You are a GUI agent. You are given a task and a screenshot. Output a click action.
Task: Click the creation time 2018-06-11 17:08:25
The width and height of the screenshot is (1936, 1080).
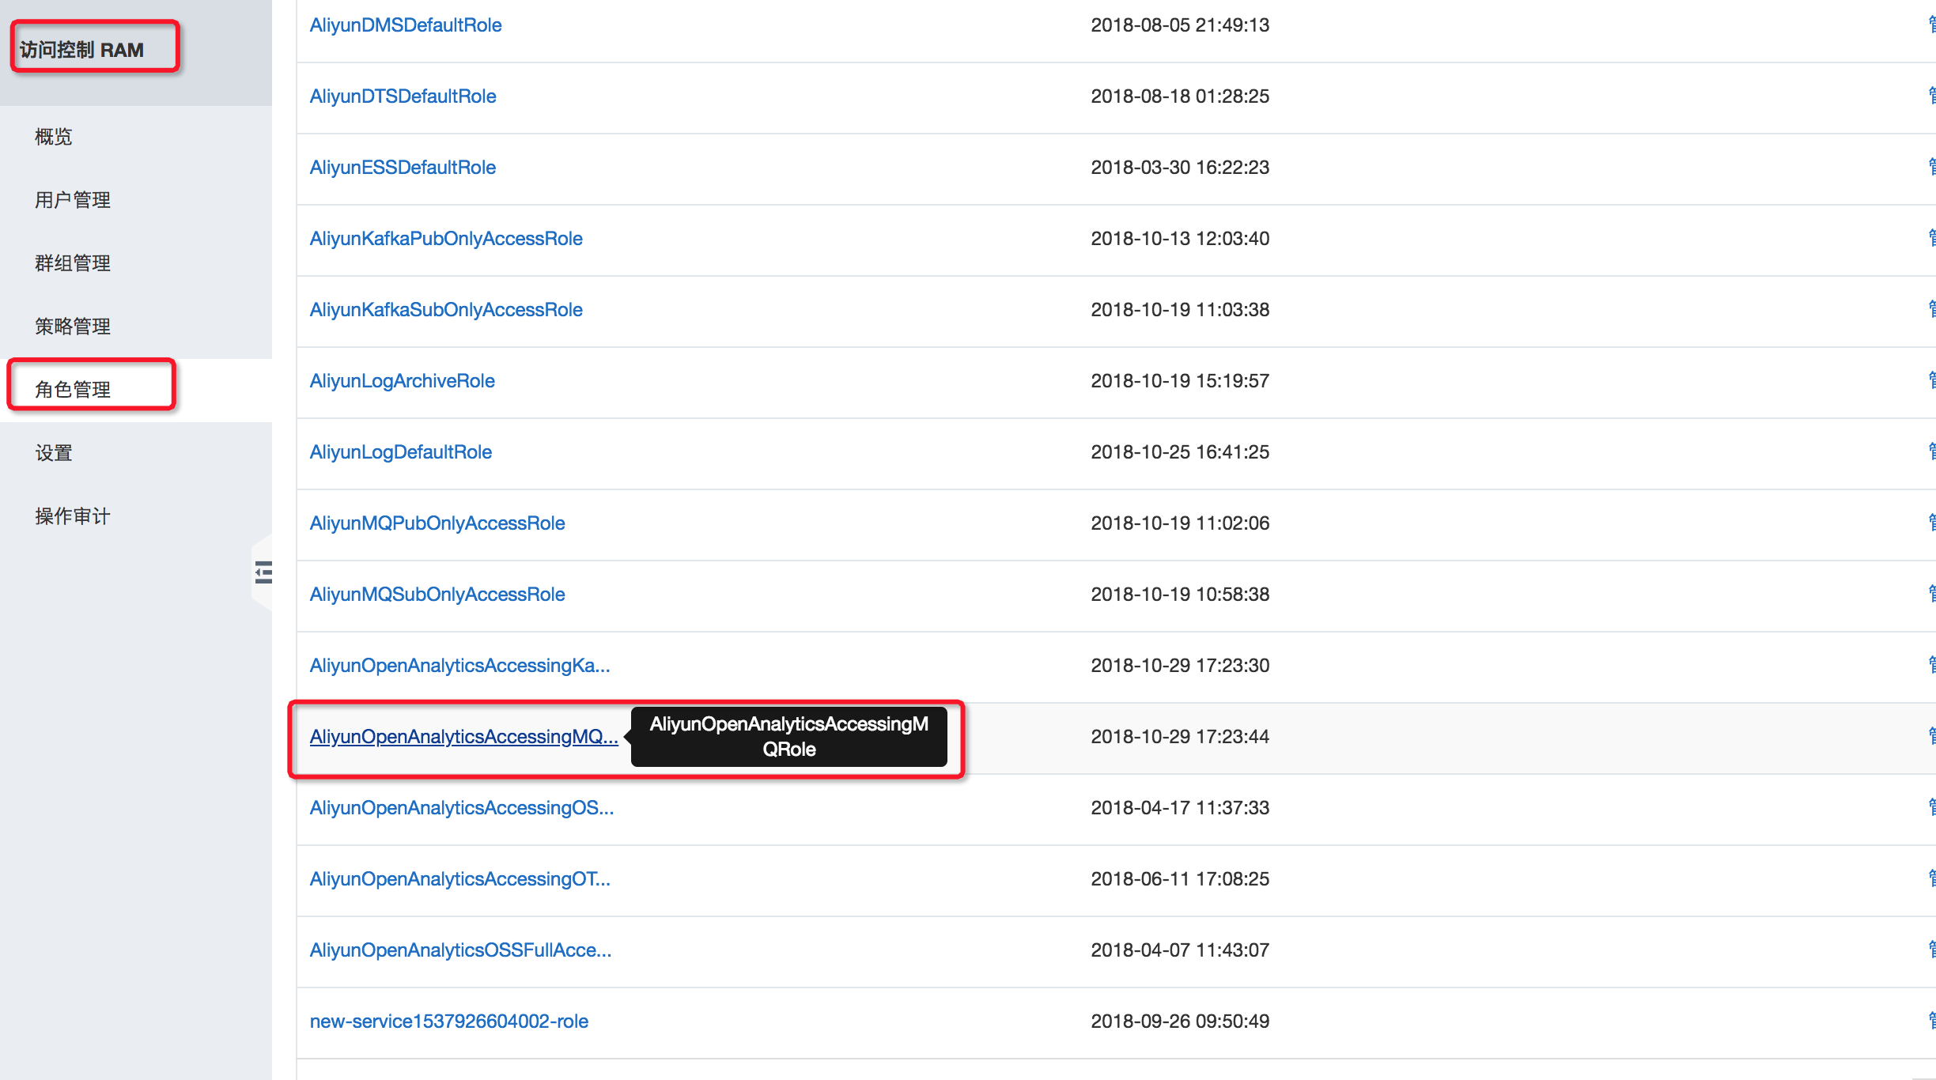coord(1180,879)
